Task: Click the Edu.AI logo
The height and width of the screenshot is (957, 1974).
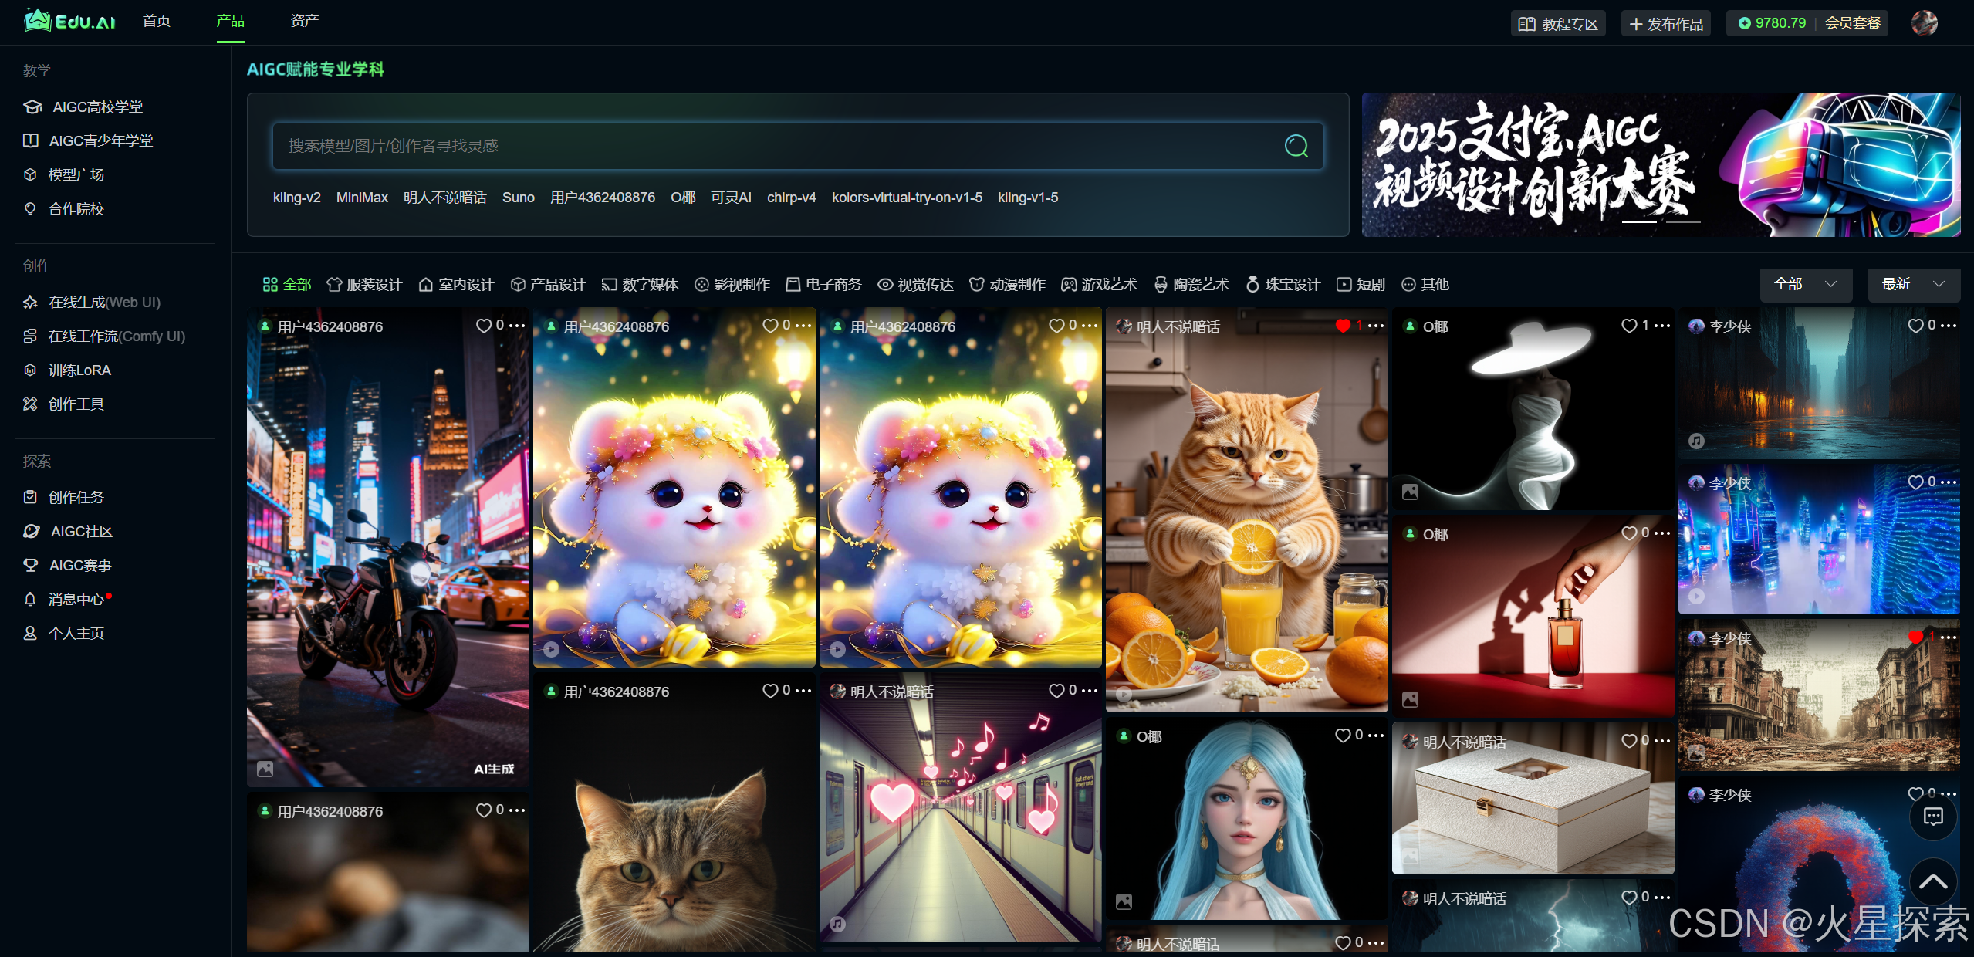Action: 69,22
